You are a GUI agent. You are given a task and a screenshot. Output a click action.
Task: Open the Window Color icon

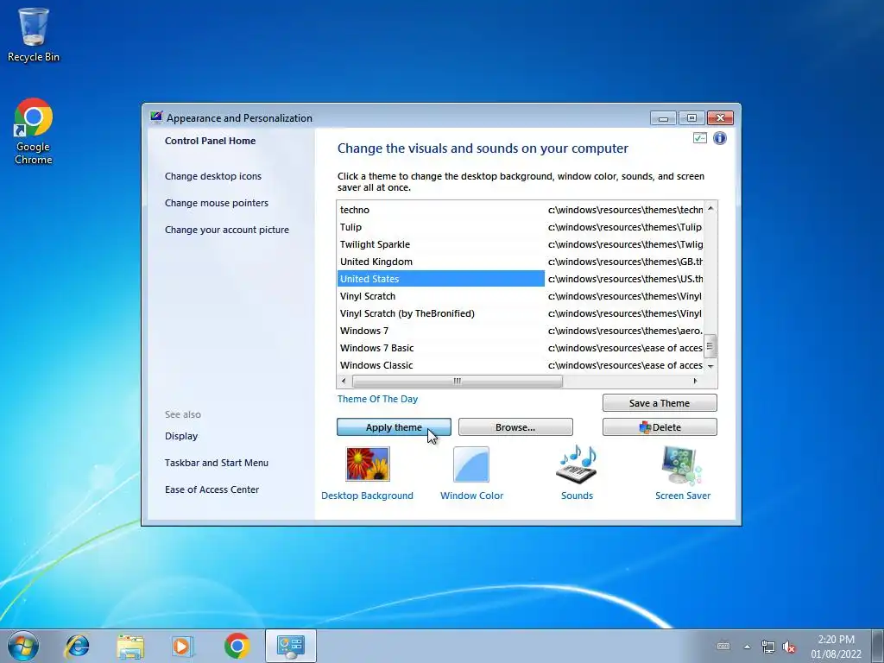(x=471, y=464)
